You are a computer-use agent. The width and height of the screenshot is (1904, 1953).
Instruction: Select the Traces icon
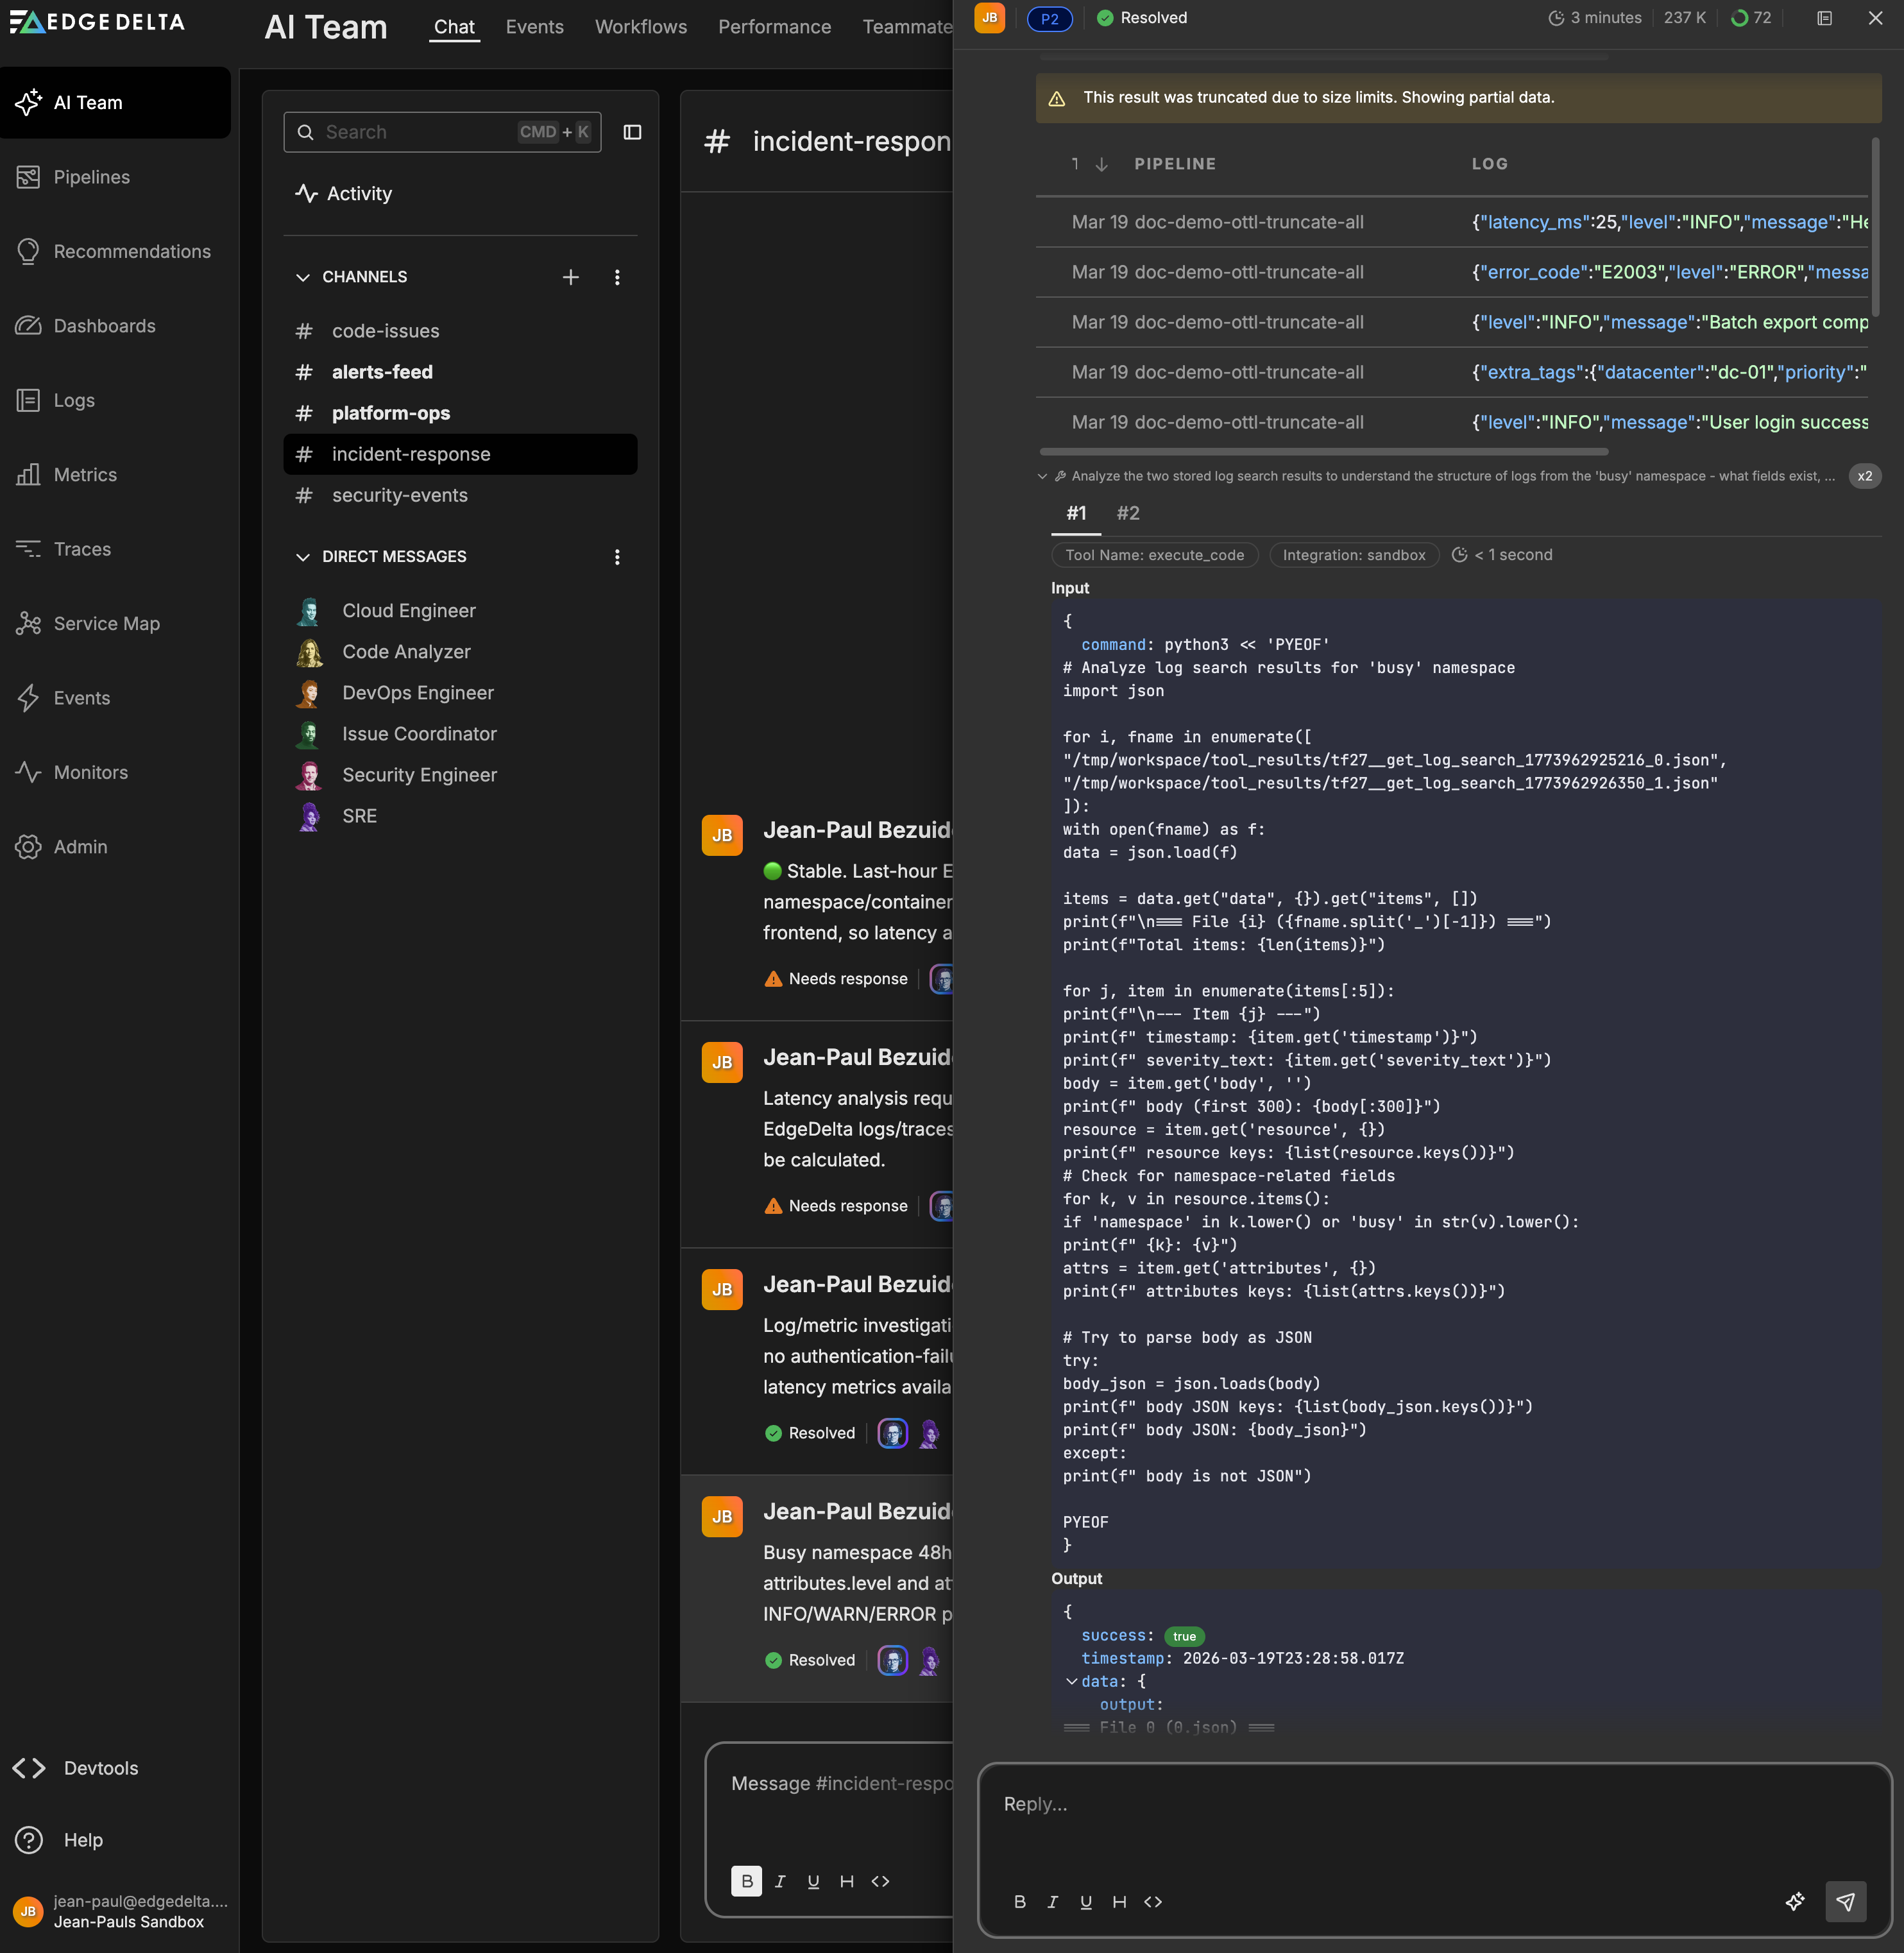click(x=29, y=548)
